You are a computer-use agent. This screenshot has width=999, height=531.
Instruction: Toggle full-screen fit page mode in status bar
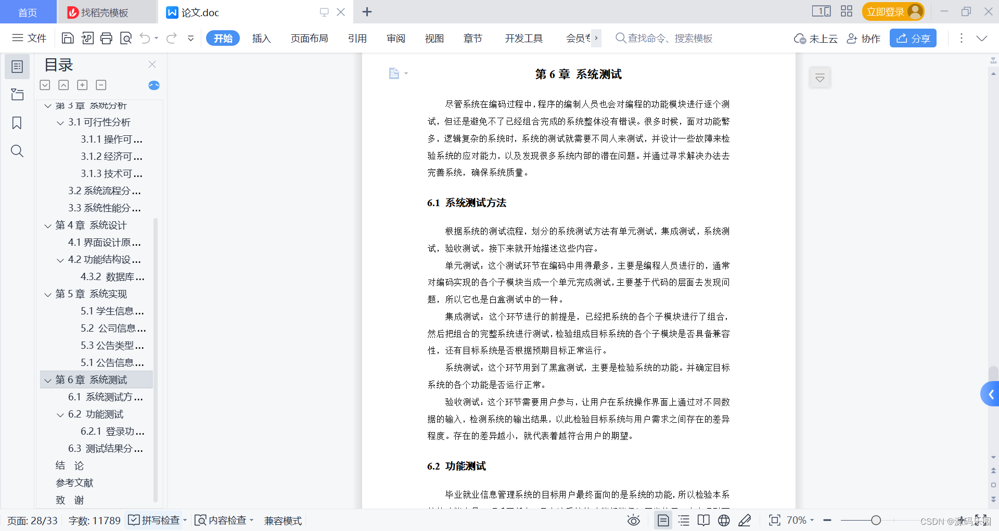point(775,520)
